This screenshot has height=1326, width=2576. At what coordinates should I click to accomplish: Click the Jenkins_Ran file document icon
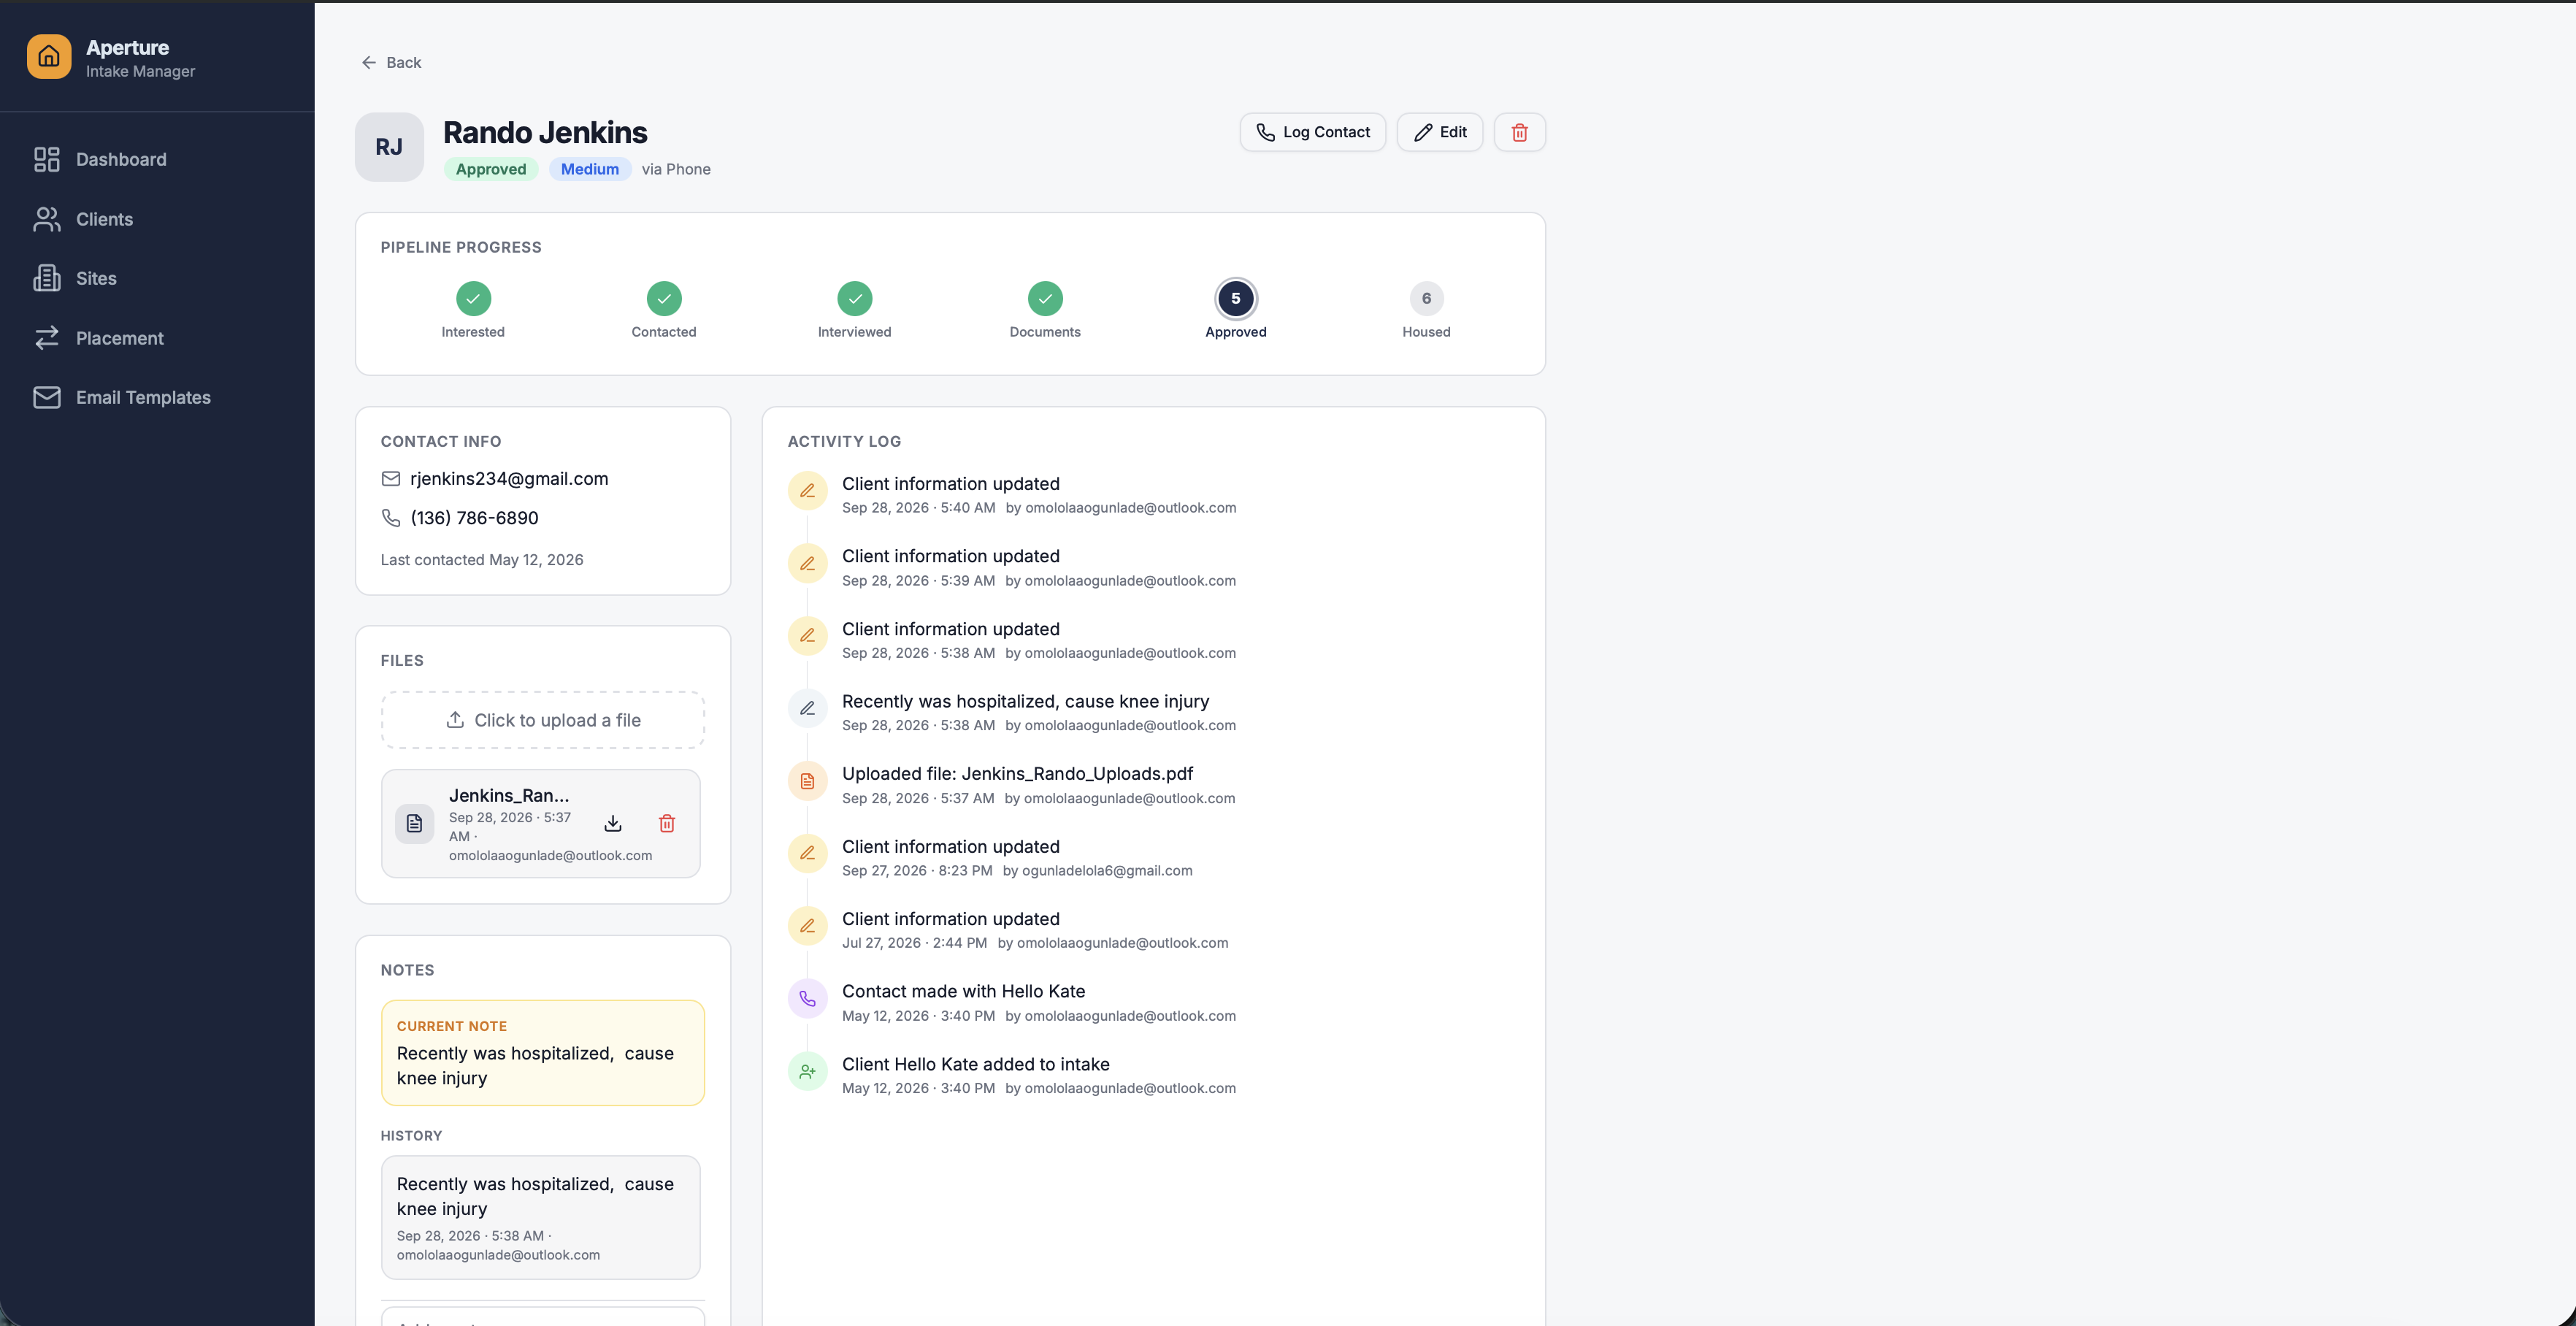tap(414, 824)
